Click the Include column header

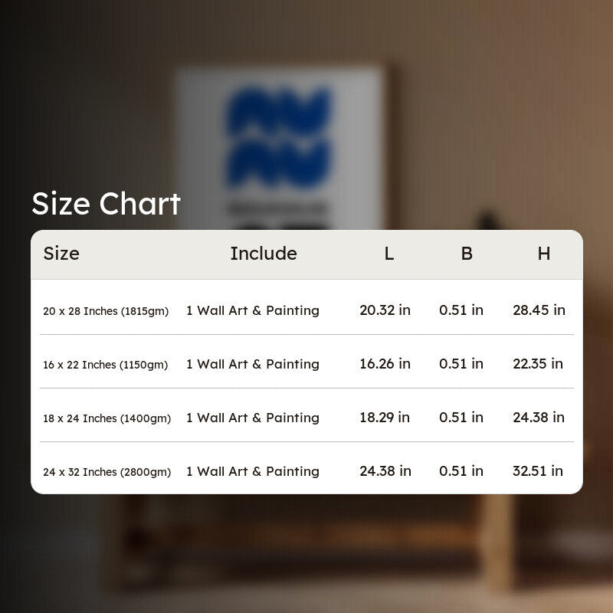(264, 254)
